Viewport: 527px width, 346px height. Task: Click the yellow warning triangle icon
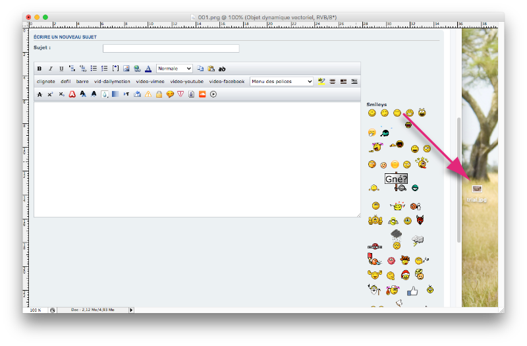coord(148,94)
